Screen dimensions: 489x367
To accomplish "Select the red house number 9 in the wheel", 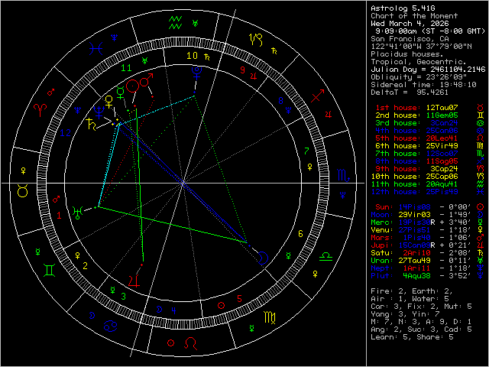I will [243, 70].
